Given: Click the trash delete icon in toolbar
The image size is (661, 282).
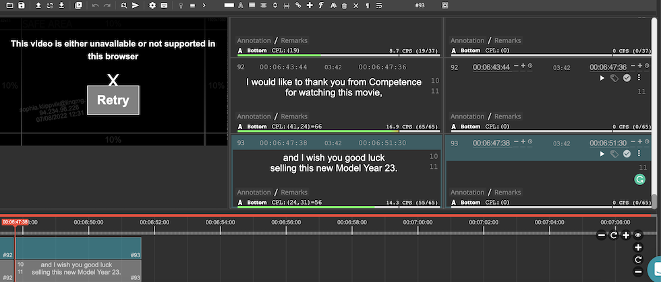Looking at the screenshot, I should point(345,5).
